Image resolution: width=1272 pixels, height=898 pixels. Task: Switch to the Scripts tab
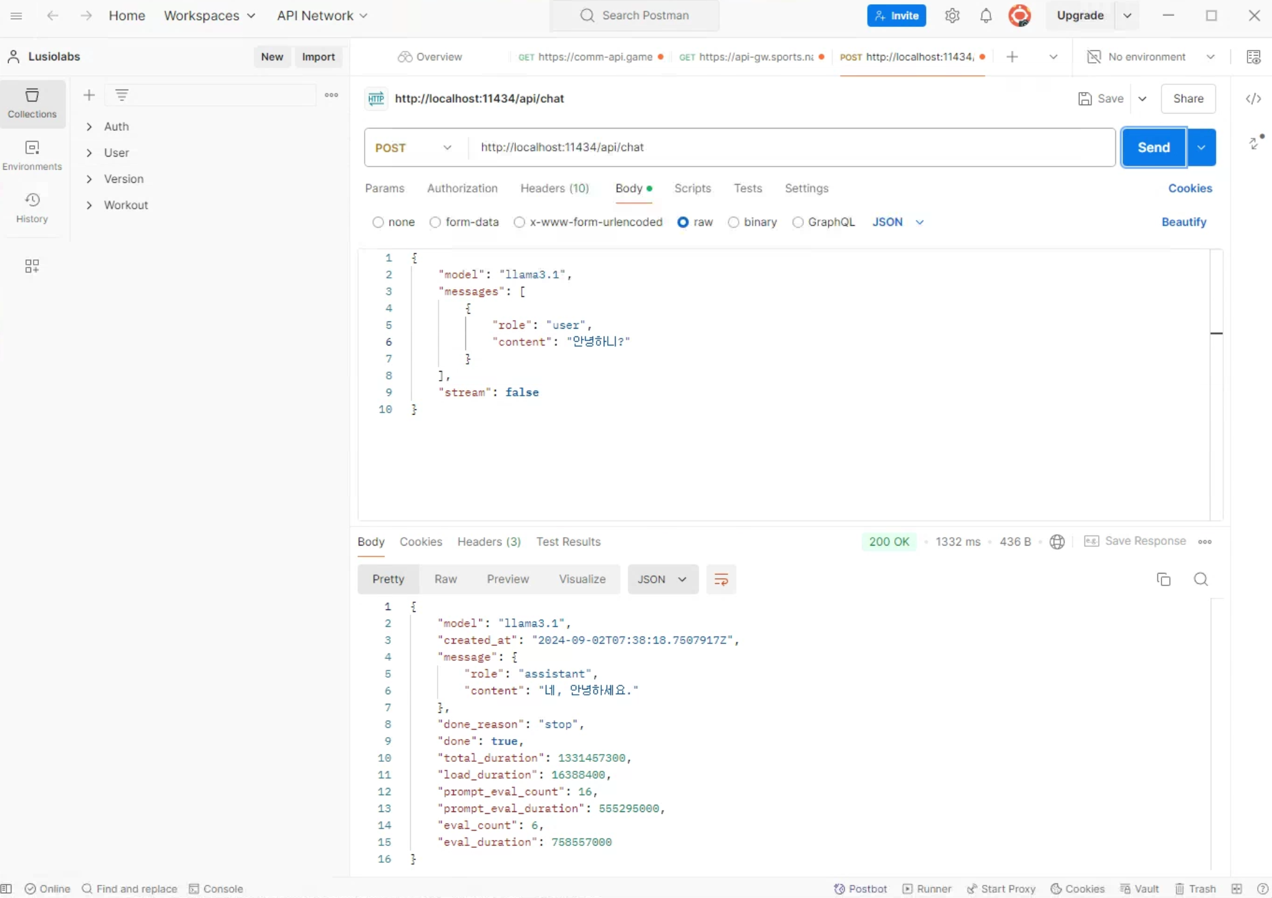(692, 188)
